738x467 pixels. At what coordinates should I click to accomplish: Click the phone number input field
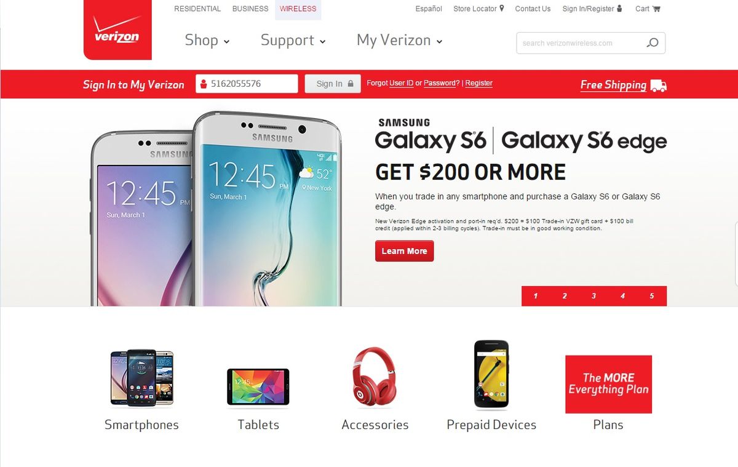[x=247, y=84]
